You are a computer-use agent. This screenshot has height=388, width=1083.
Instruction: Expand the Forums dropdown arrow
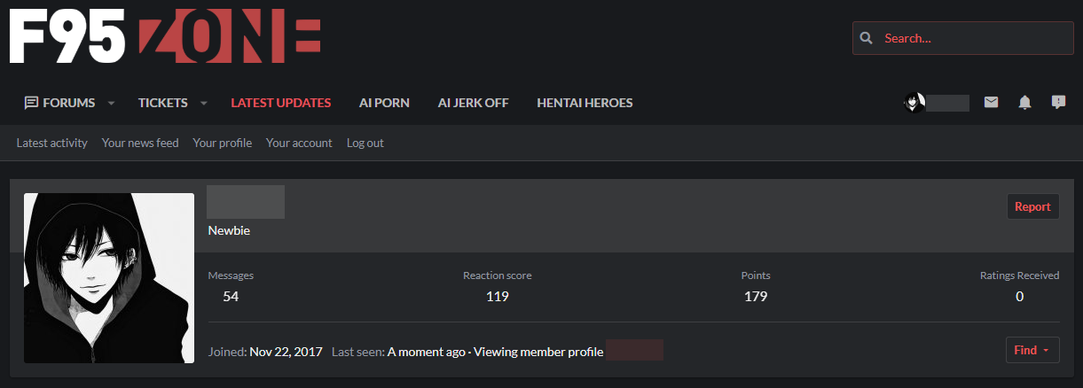[x=112, y=103]
